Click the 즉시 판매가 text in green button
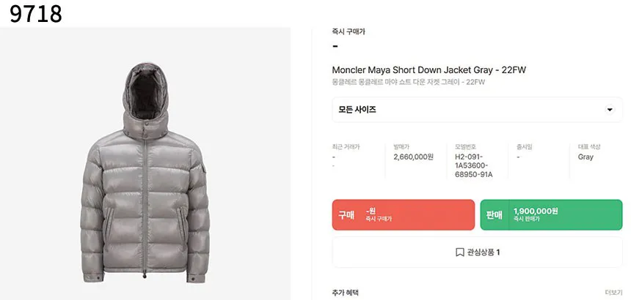 pyautogui.click(x=526, y=220)
